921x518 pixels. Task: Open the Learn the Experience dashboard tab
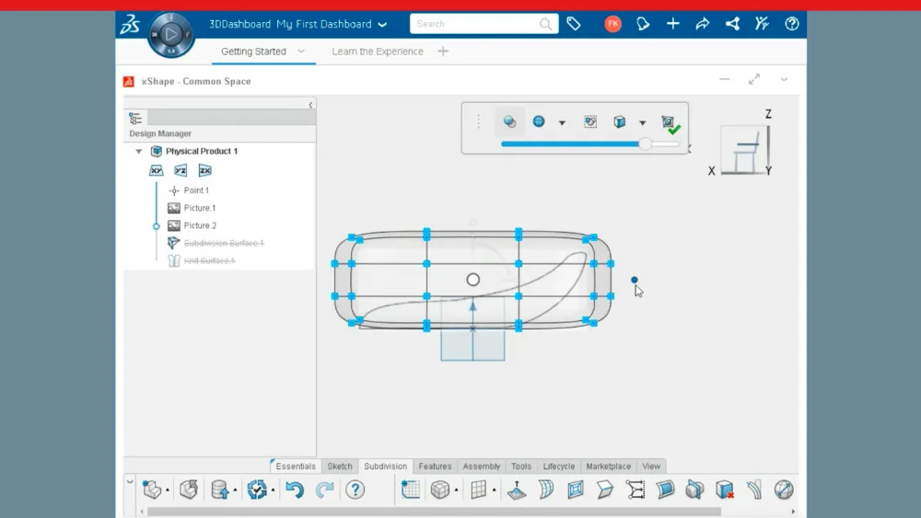pos(377,51)
